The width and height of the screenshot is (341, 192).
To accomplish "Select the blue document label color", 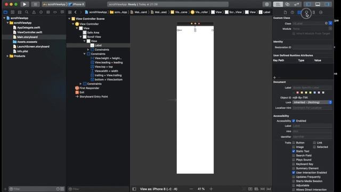I will 315,92.
